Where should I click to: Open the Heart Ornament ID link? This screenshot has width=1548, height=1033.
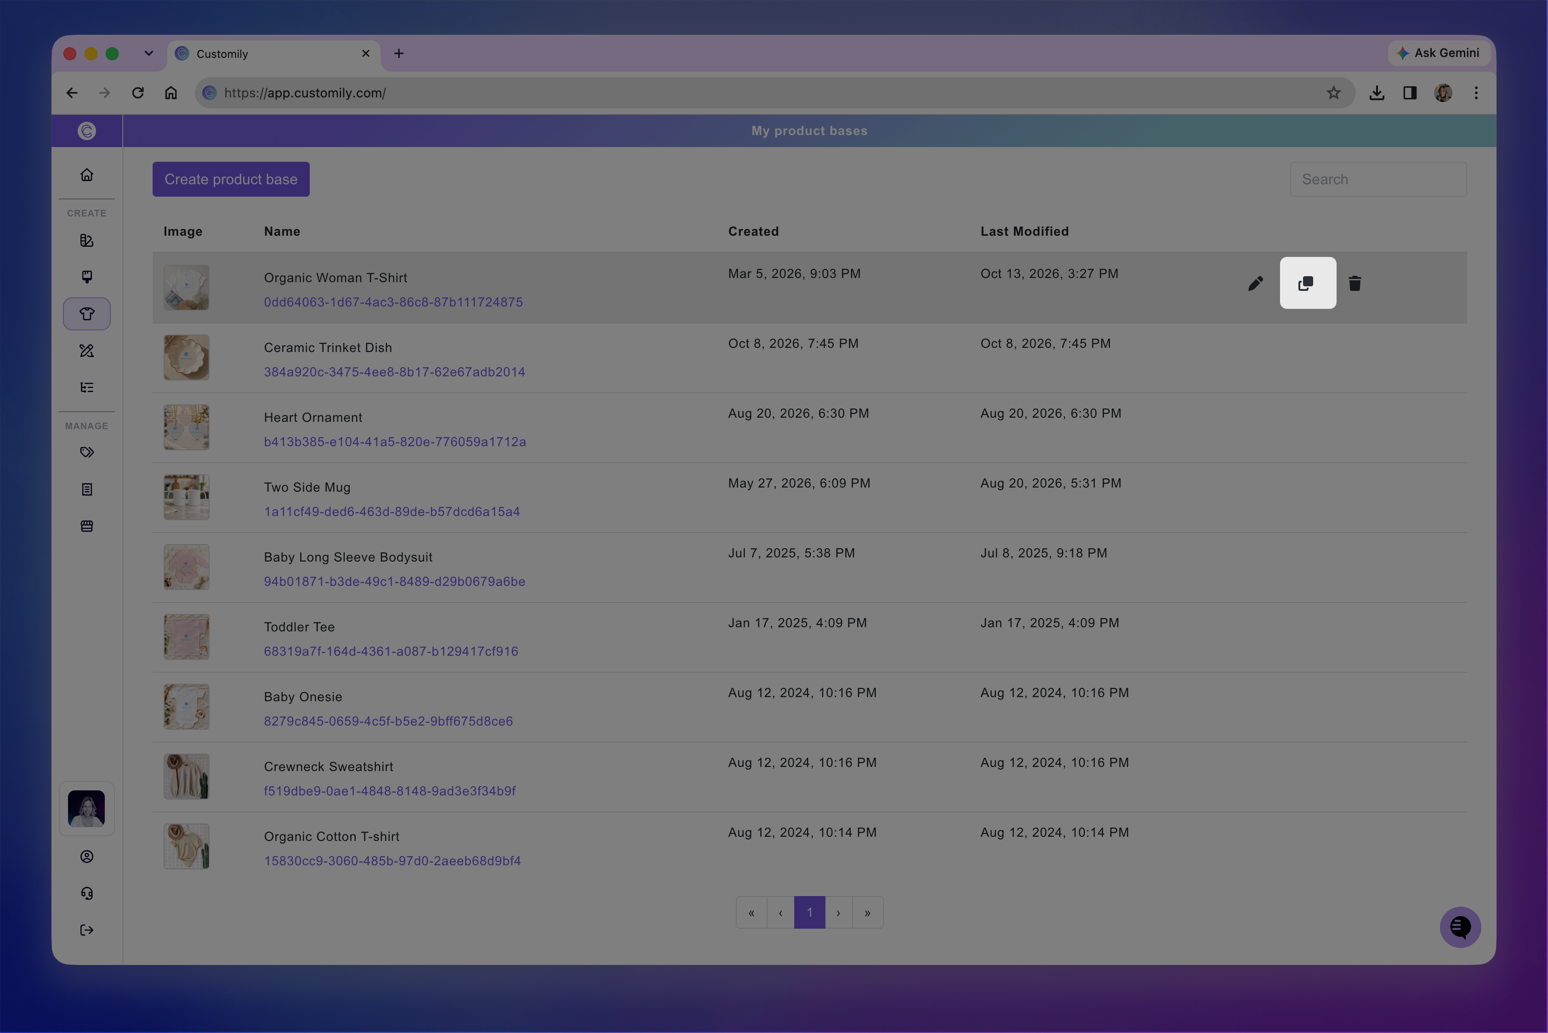(x=395, y=442)
